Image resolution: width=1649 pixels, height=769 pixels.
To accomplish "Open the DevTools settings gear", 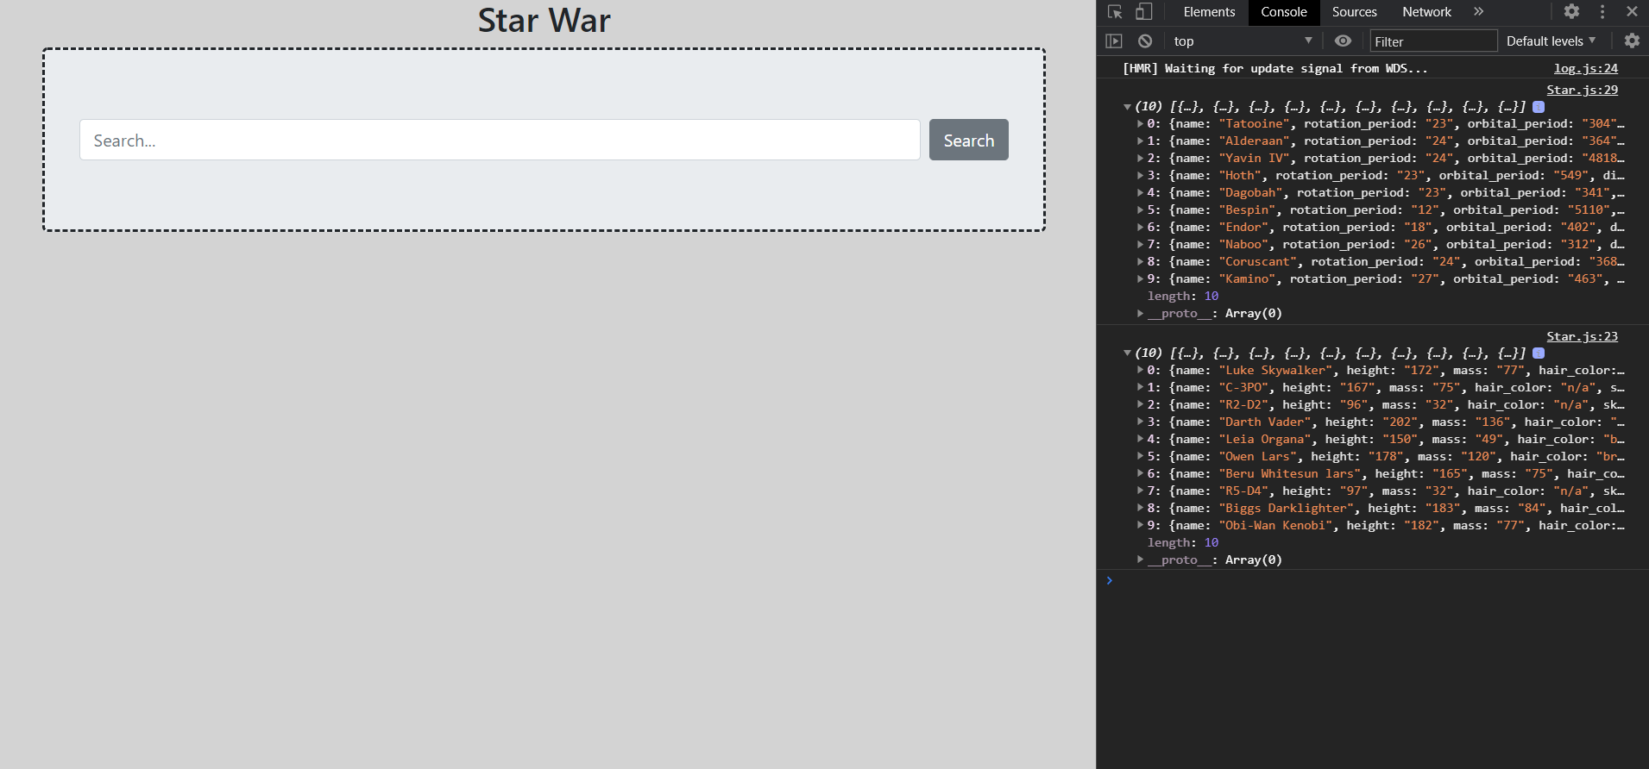I will (x=1571, y=12).
